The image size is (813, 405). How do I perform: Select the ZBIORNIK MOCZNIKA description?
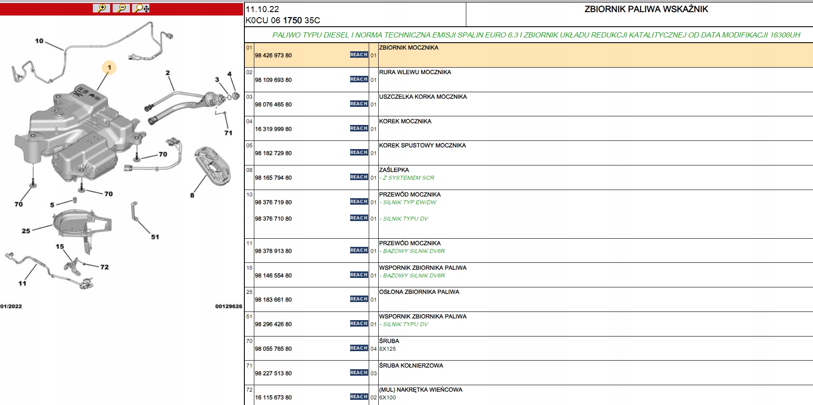tap(408, 48)
